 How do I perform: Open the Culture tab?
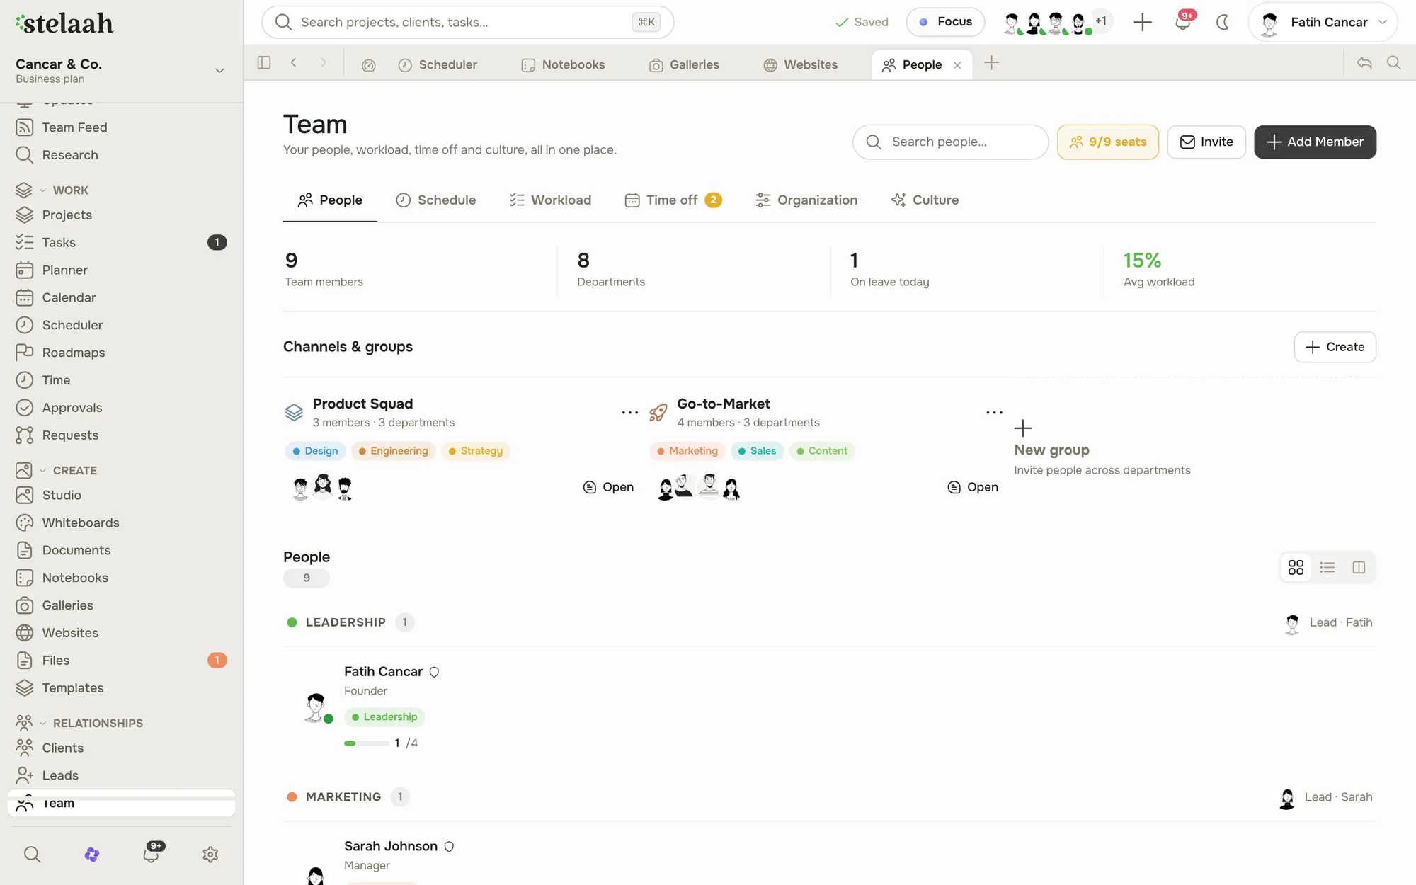coord(925,200)
